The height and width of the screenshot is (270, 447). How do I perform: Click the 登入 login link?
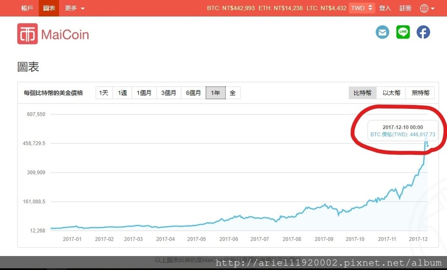point(385,8)
